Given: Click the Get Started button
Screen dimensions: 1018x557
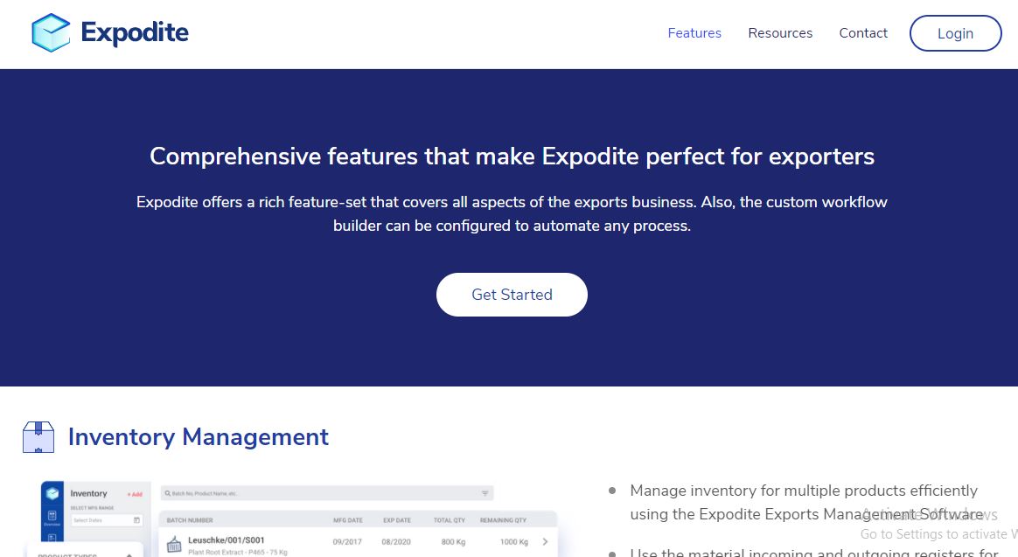Looking at the screenshot, I should point(512,295).
